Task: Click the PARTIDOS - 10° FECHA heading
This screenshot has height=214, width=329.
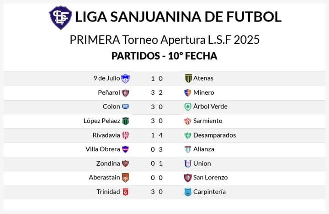Action: point(164,56)
